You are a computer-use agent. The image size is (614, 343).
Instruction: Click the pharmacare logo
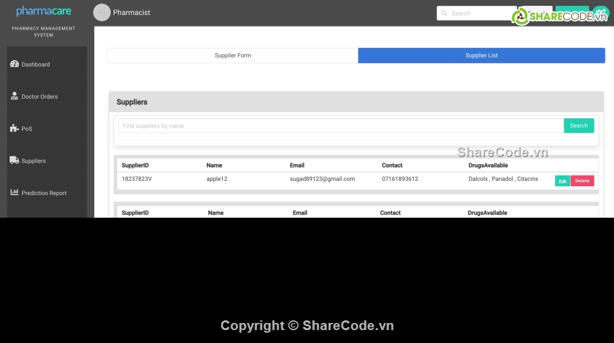tap(43, 11)
